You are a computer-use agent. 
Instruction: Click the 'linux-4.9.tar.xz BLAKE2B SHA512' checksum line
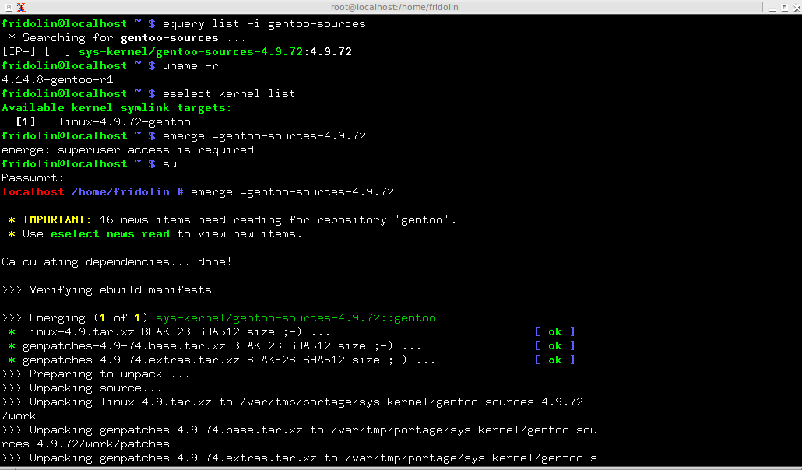click(169, 332)
